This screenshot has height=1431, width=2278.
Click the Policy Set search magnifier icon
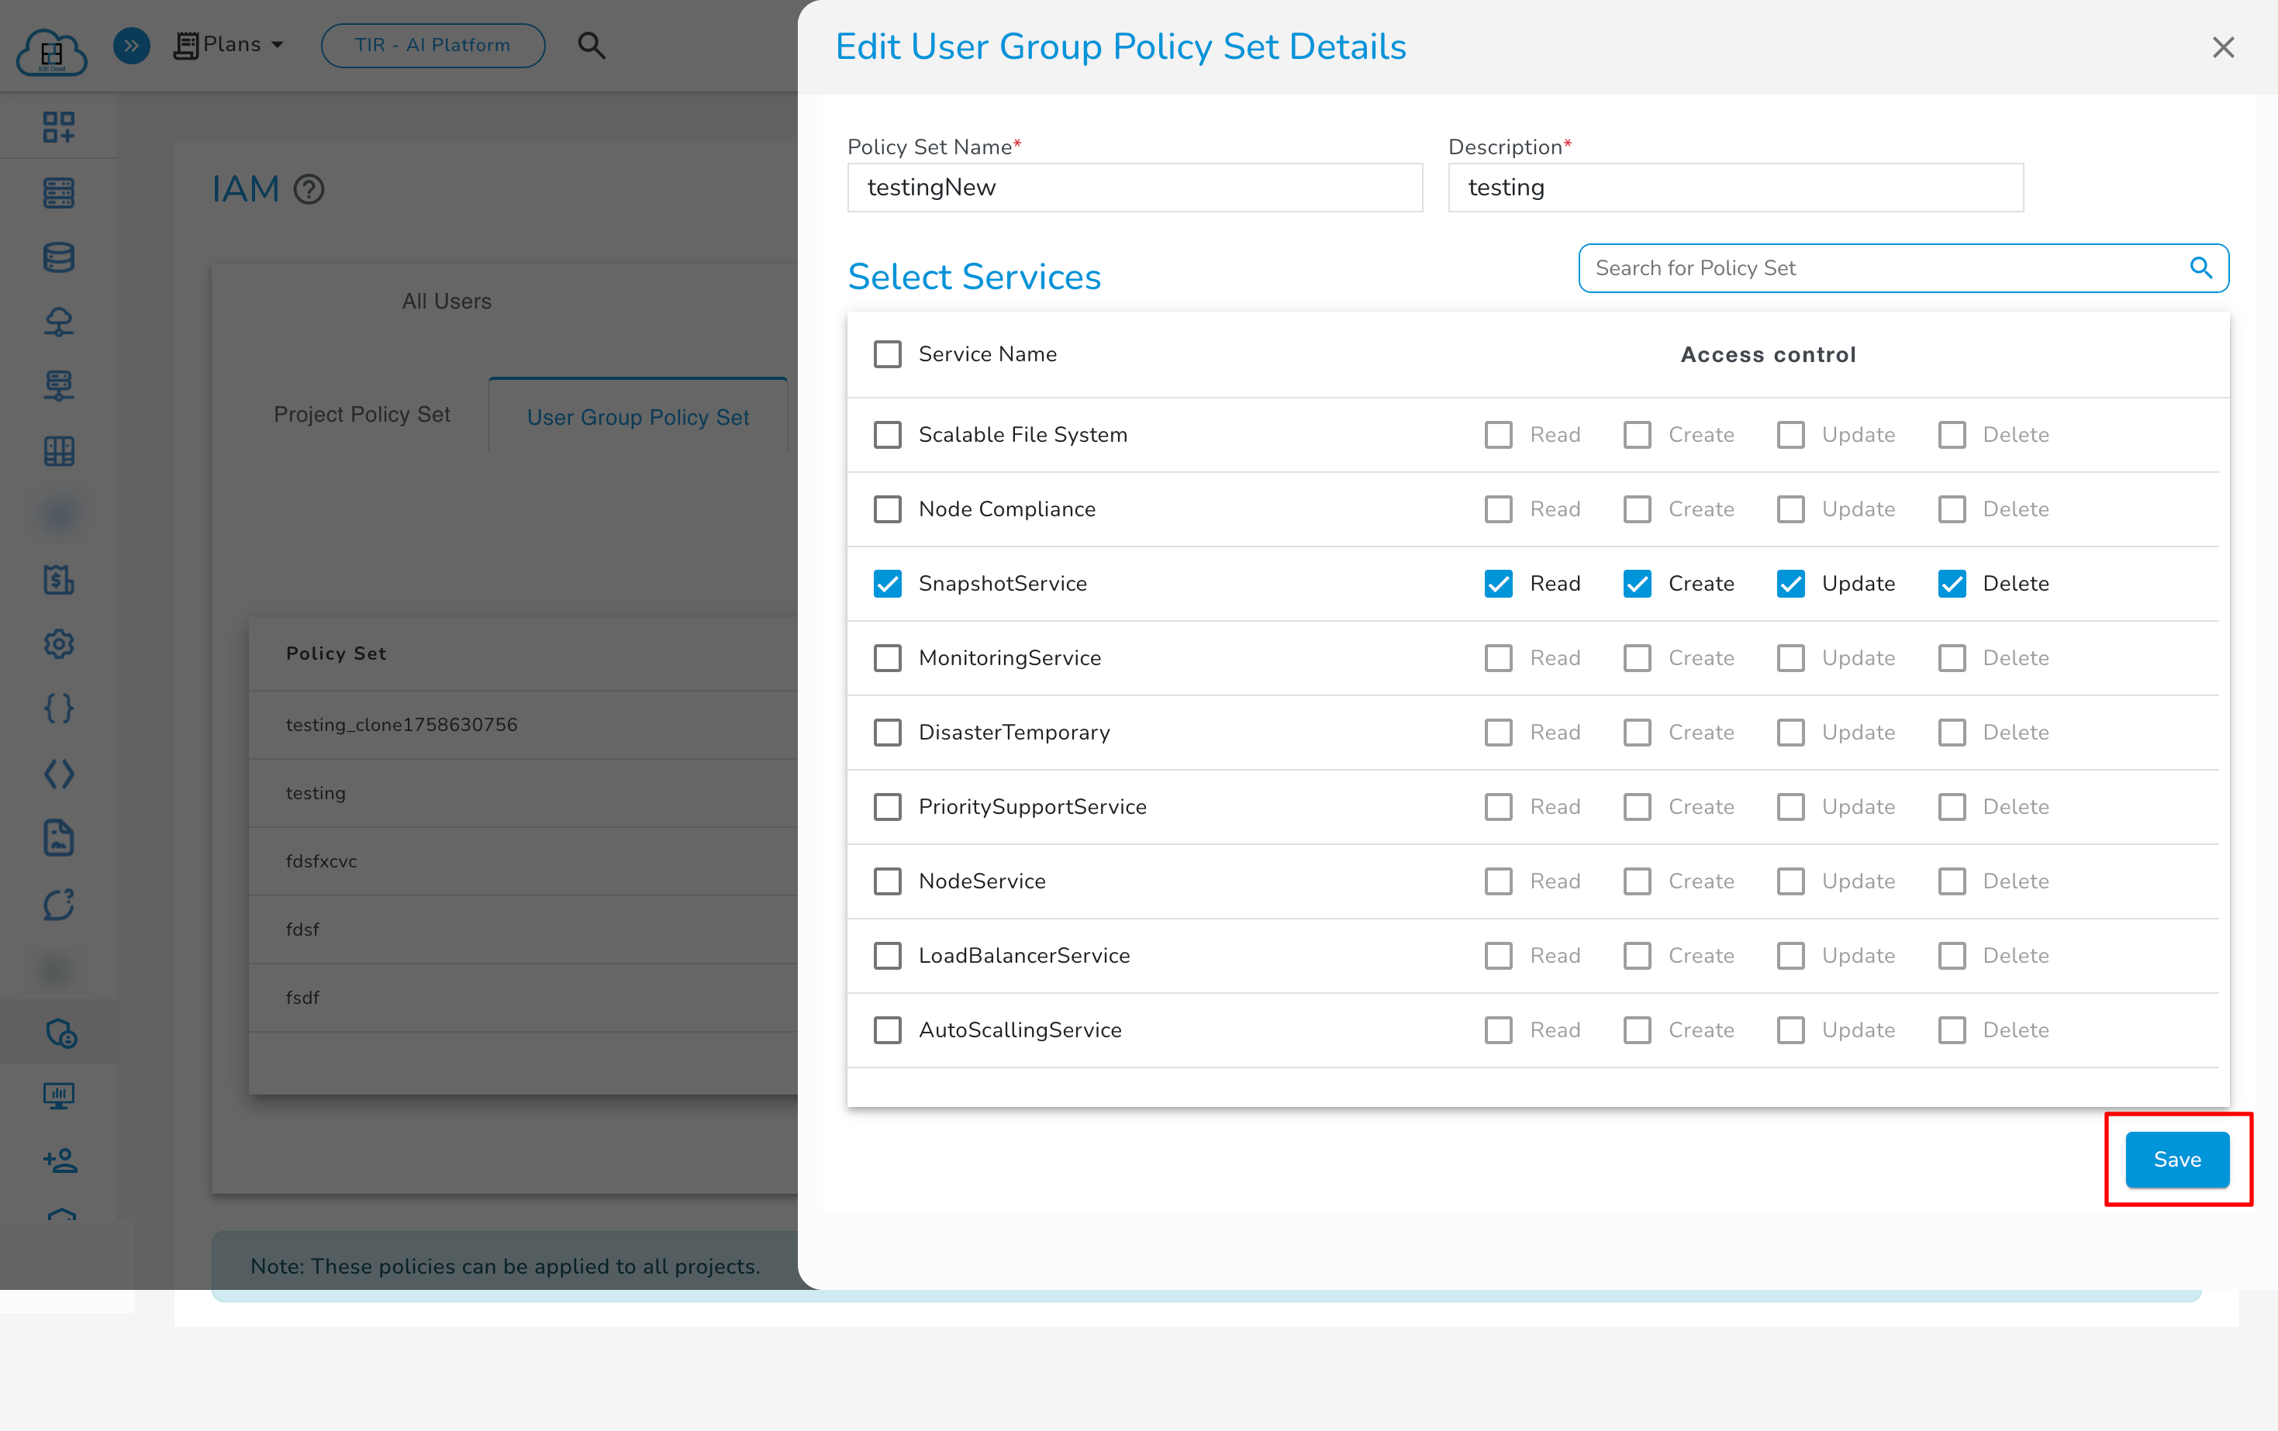2201,267
